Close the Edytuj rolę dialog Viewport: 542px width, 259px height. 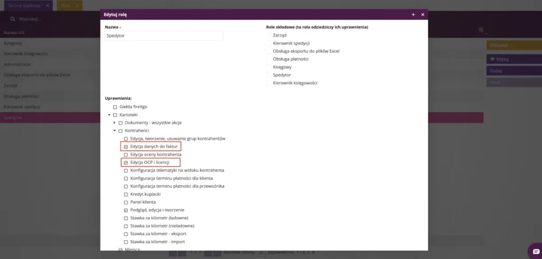click(422, 14)
